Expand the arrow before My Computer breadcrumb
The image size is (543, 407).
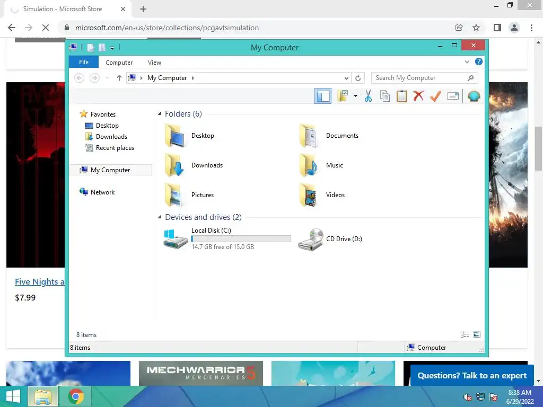141,78
